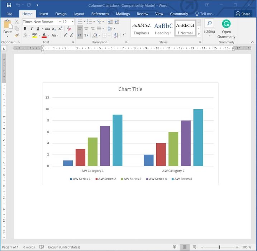Screen dimensions: 257x251
Task: Apply the Heading 1 style
Action: click(163, 29)
